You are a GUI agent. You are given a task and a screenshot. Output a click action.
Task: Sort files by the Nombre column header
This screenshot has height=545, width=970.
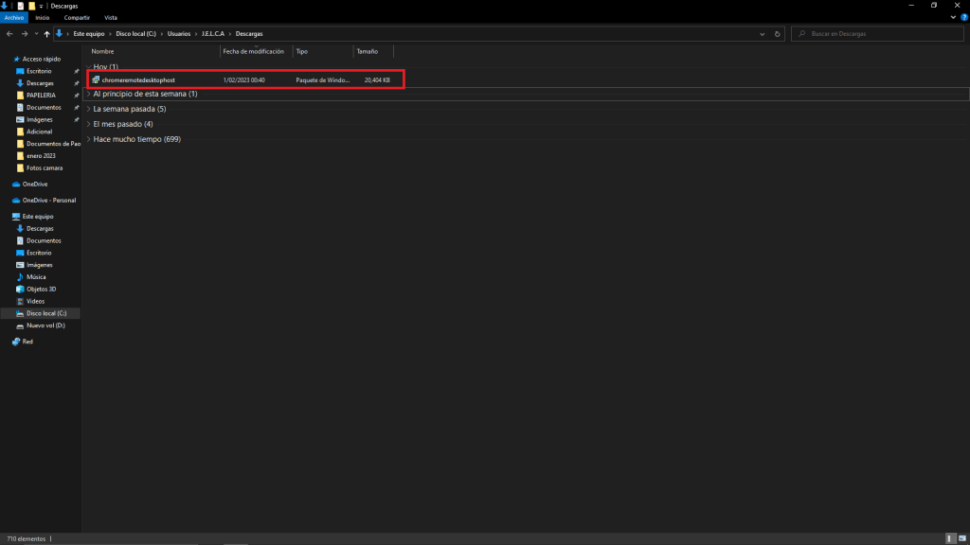(x=103, y=51)
